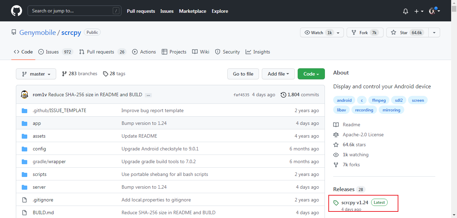Open the Watch notifications dropdown

(x=322, y=32)
